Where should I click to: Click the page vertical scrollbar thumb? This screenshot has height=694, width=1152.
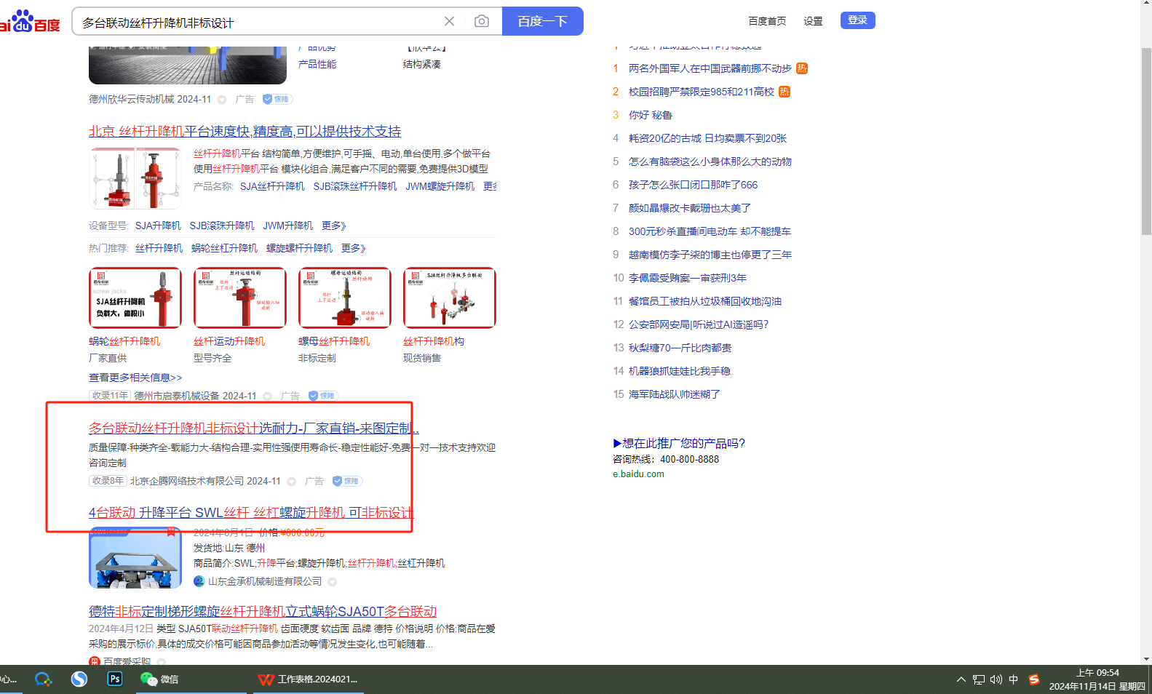click(1146, 141)
